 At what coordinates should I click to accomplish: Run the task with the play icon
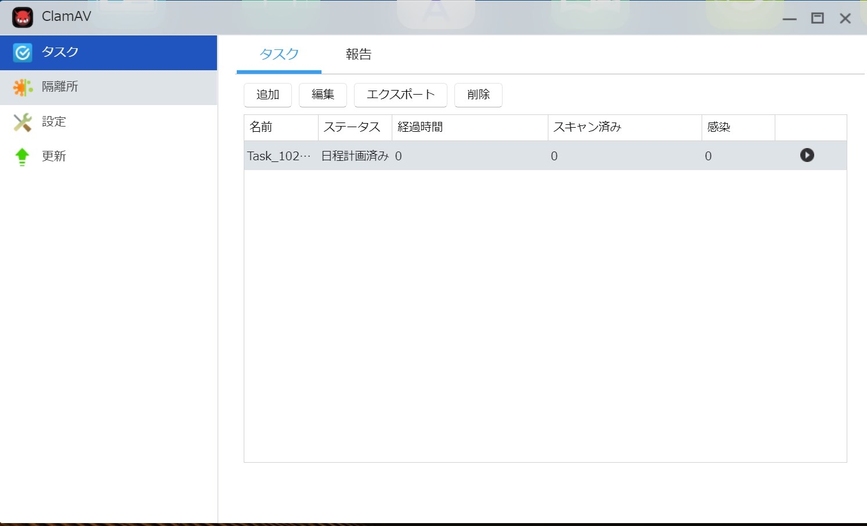[x=807, y=155]
